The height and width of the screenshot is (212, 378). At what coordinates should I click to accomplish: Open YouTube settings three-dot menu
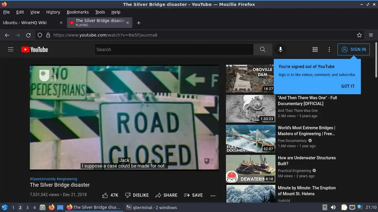coord(329,49)
